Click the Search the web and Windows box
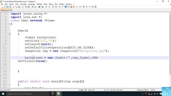 (27, 94)
